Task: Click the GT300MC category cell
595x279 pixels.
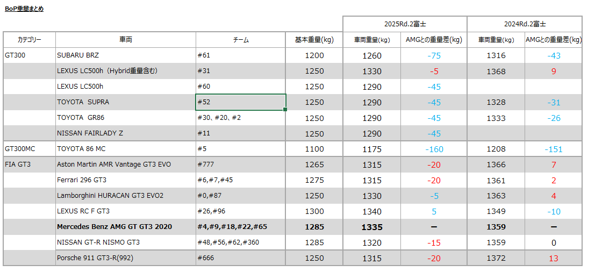Action: point(29,149)
